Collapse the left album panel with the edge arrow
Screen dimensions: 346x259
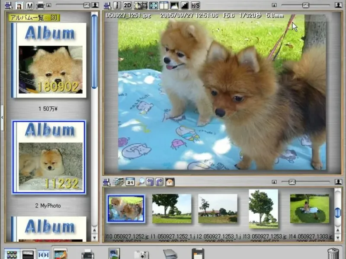pyautogui.click(x=2, y=117)
